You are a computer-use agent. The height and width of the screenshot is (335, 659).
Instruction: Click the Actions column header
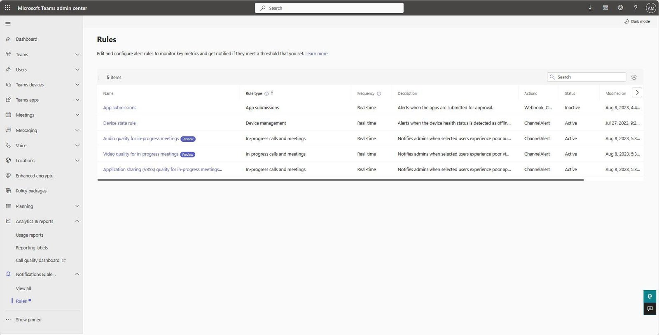530,94
